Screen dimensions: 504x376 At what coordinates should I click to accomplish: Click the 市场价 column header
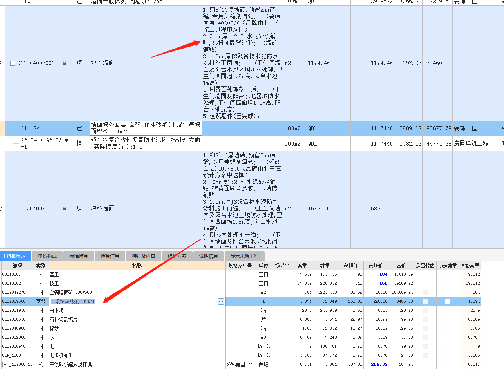[x=376, y=266]
